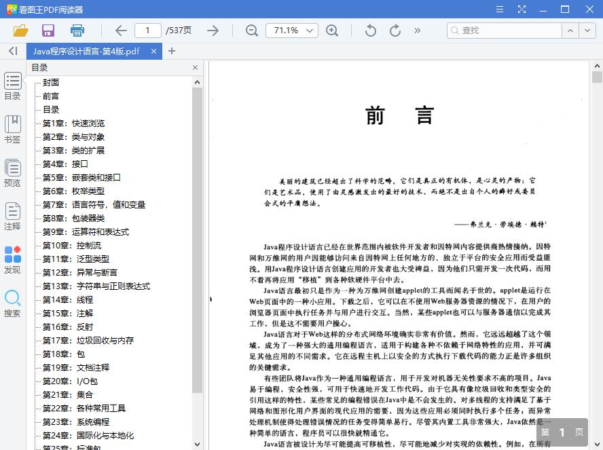603x450 pixels.
Task: Go to 第8章：包装器类
Action: pyautogui.click(x=73, y=219)
